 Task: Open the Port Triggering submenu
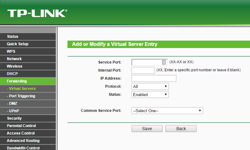pos(28,96)
